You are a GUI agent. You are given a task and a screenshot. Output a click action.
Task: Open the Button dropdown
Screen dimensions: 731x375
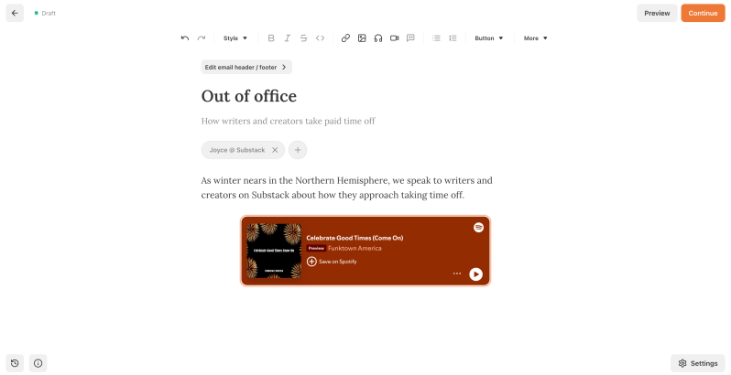tap(488, 38)
